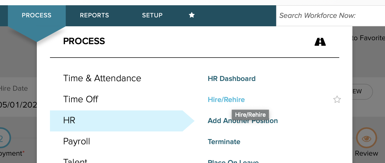
Task: Open the SETUP menu tab
Action: click(x=152, y=15)
